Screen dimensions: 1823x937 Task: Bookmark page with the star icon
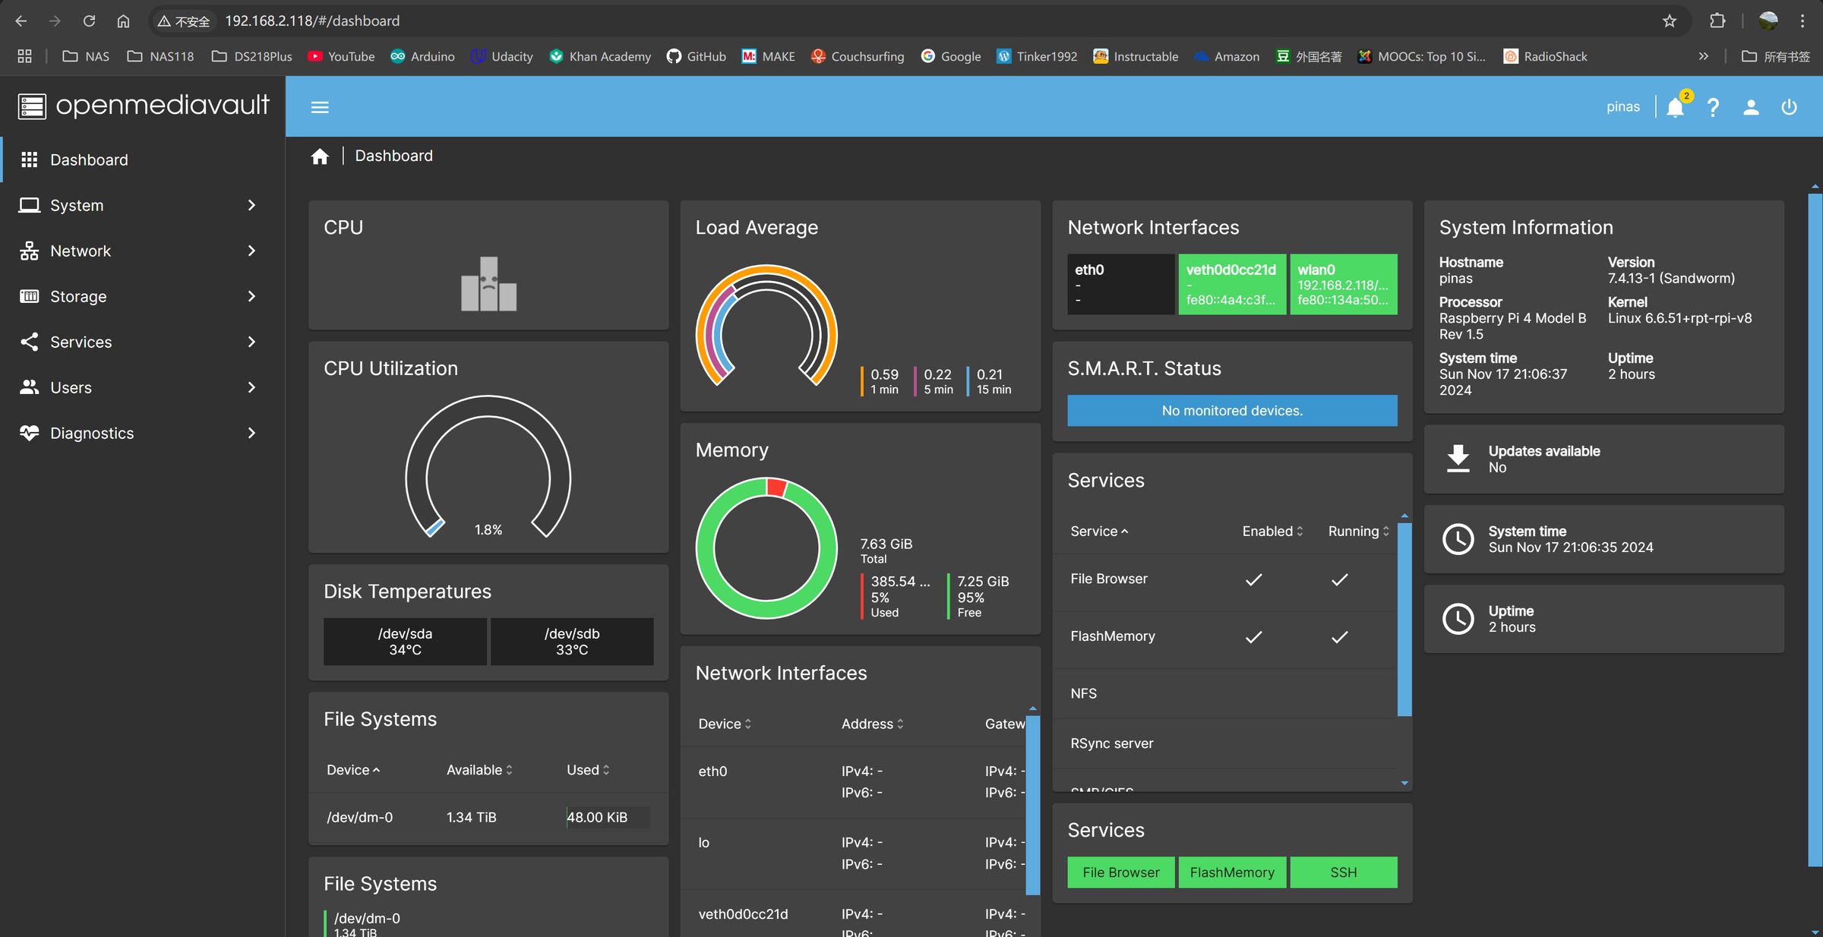1669,21
